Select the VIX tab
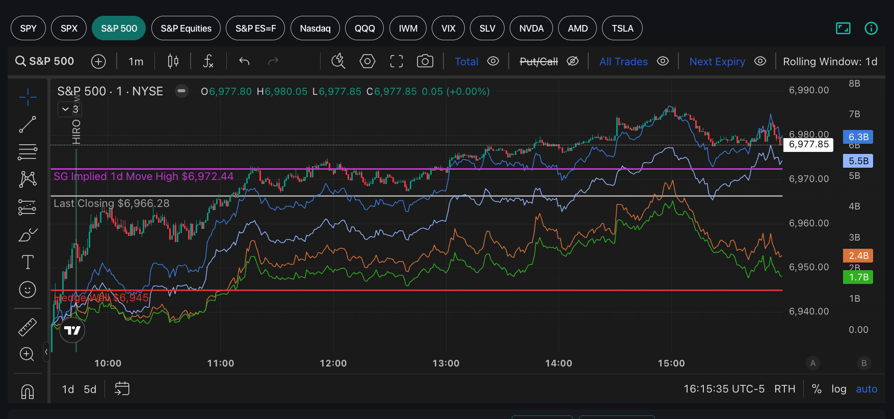The height and width of the screenshot is (419, 894). pyautogui.click(x=448, y=28)
